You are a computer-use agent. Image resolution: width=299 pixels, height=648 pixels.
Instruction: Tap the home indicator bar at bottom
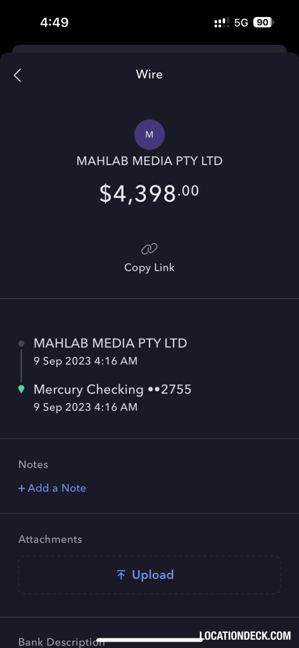(x=149, y=640)
